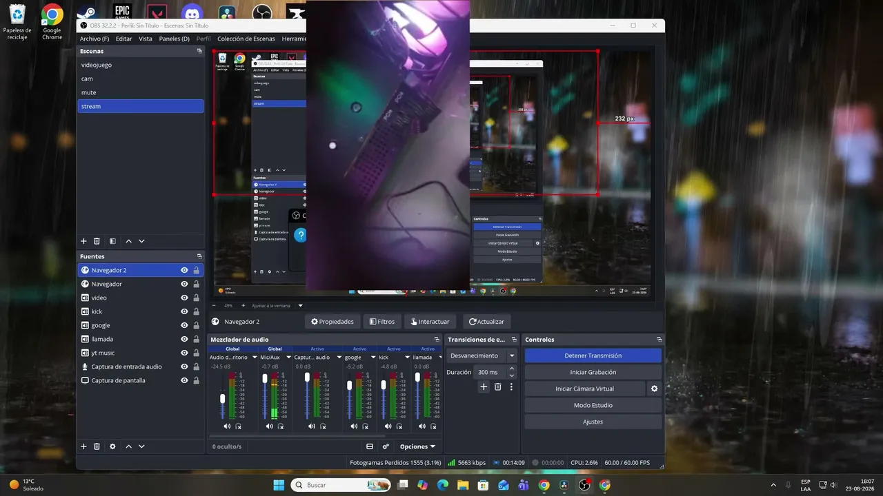Open scene filters icon in Escenas toolbar

(112, 241)
